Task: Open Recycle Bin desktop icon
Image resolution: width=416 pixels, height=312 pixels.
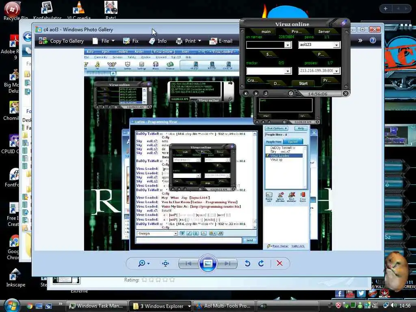Action: 15,11
